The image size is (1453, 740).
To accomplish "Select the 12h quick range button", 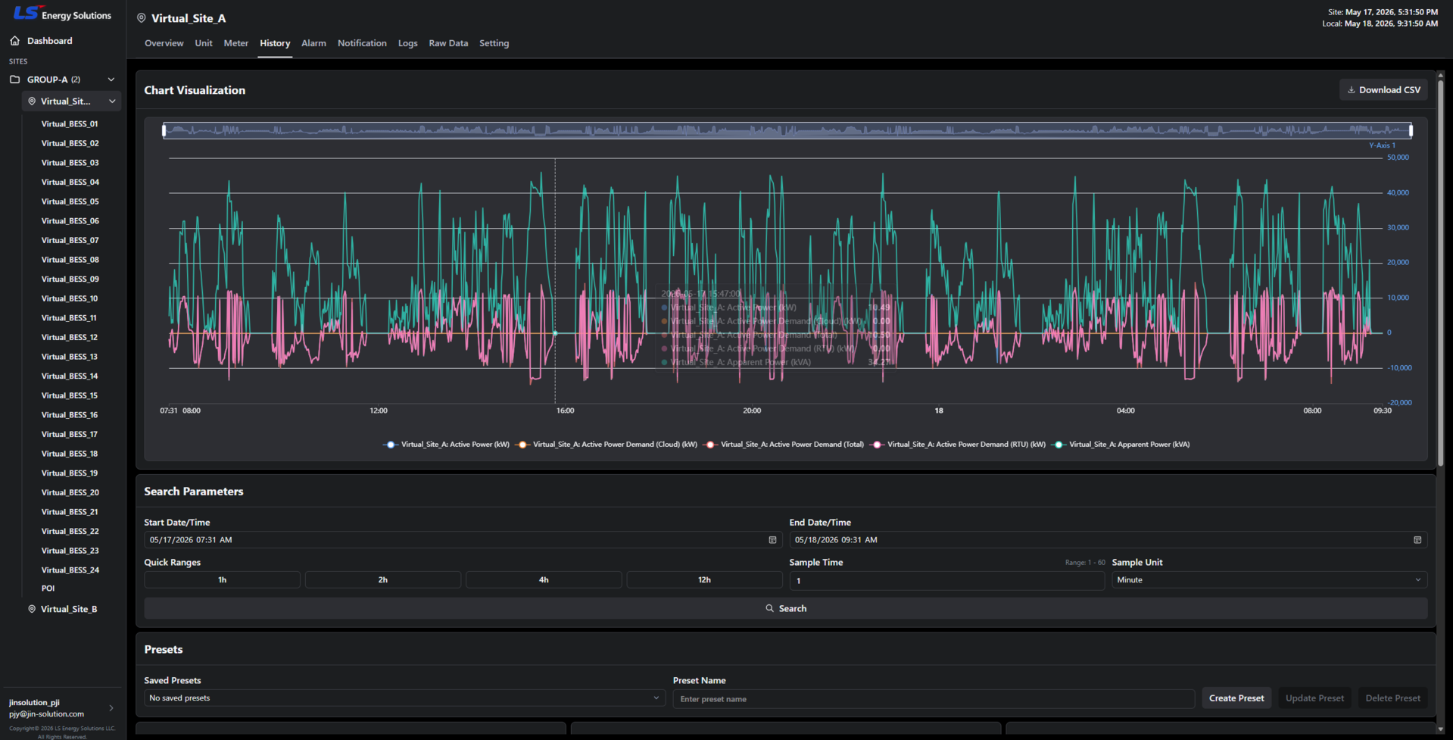I will pyautogui.click(x=704, y=580).
